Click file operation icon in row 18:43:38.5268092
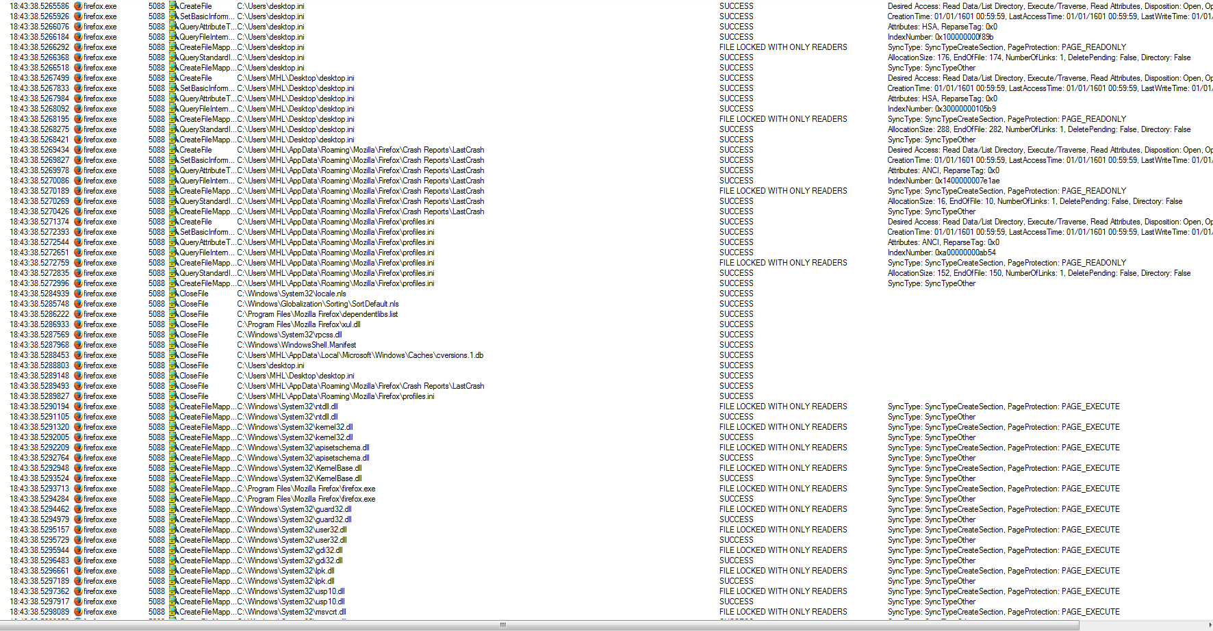The height and width of the screenshot is (631, 1213). 174,109
